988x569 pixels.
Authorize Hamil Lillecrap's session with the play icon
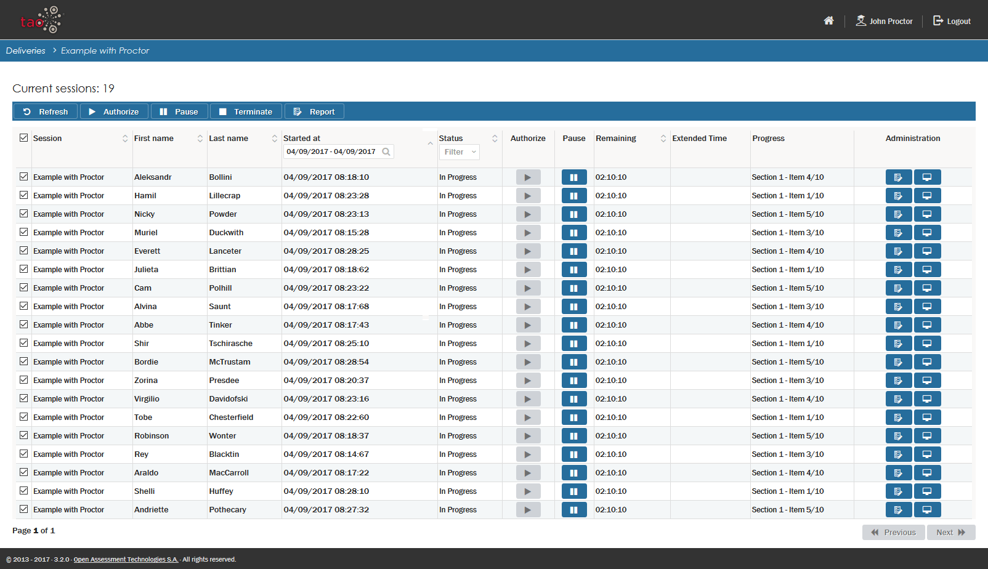tap(528, 196)
